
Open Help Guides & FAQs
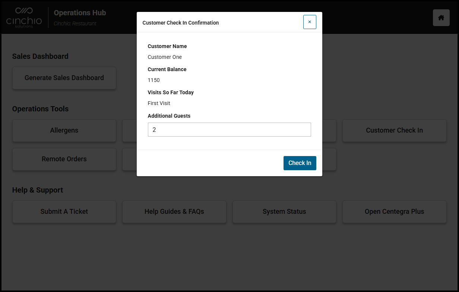tap(174, 212)
